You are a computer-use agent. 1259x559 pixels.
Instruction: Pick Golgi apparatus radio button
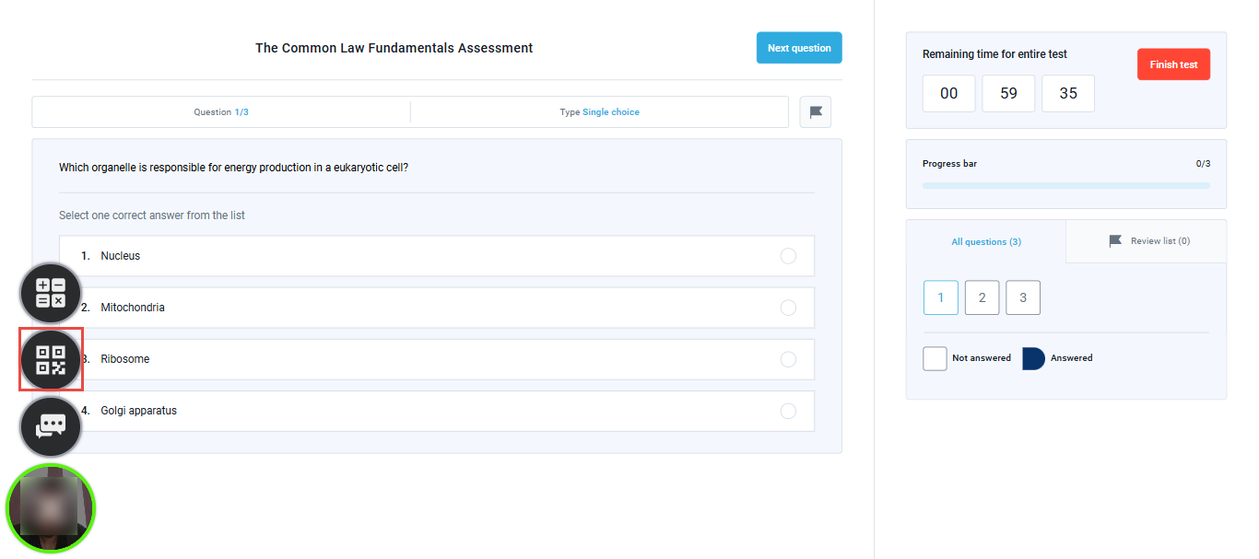(x=788, y=411)
